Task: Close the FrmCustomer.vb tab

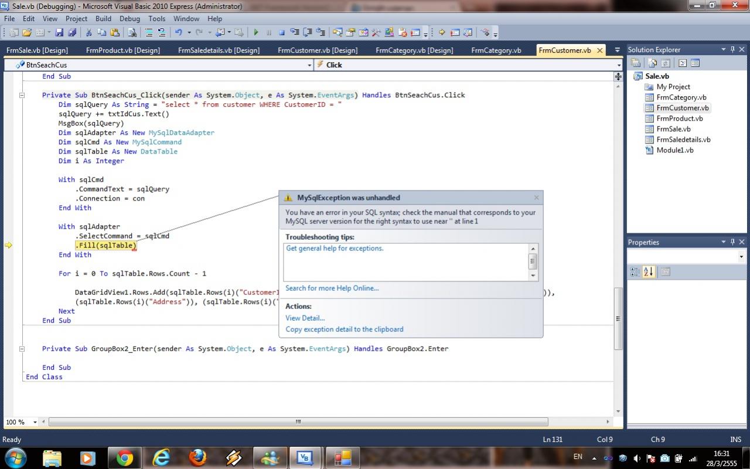Action: click(x=599, y=50)
